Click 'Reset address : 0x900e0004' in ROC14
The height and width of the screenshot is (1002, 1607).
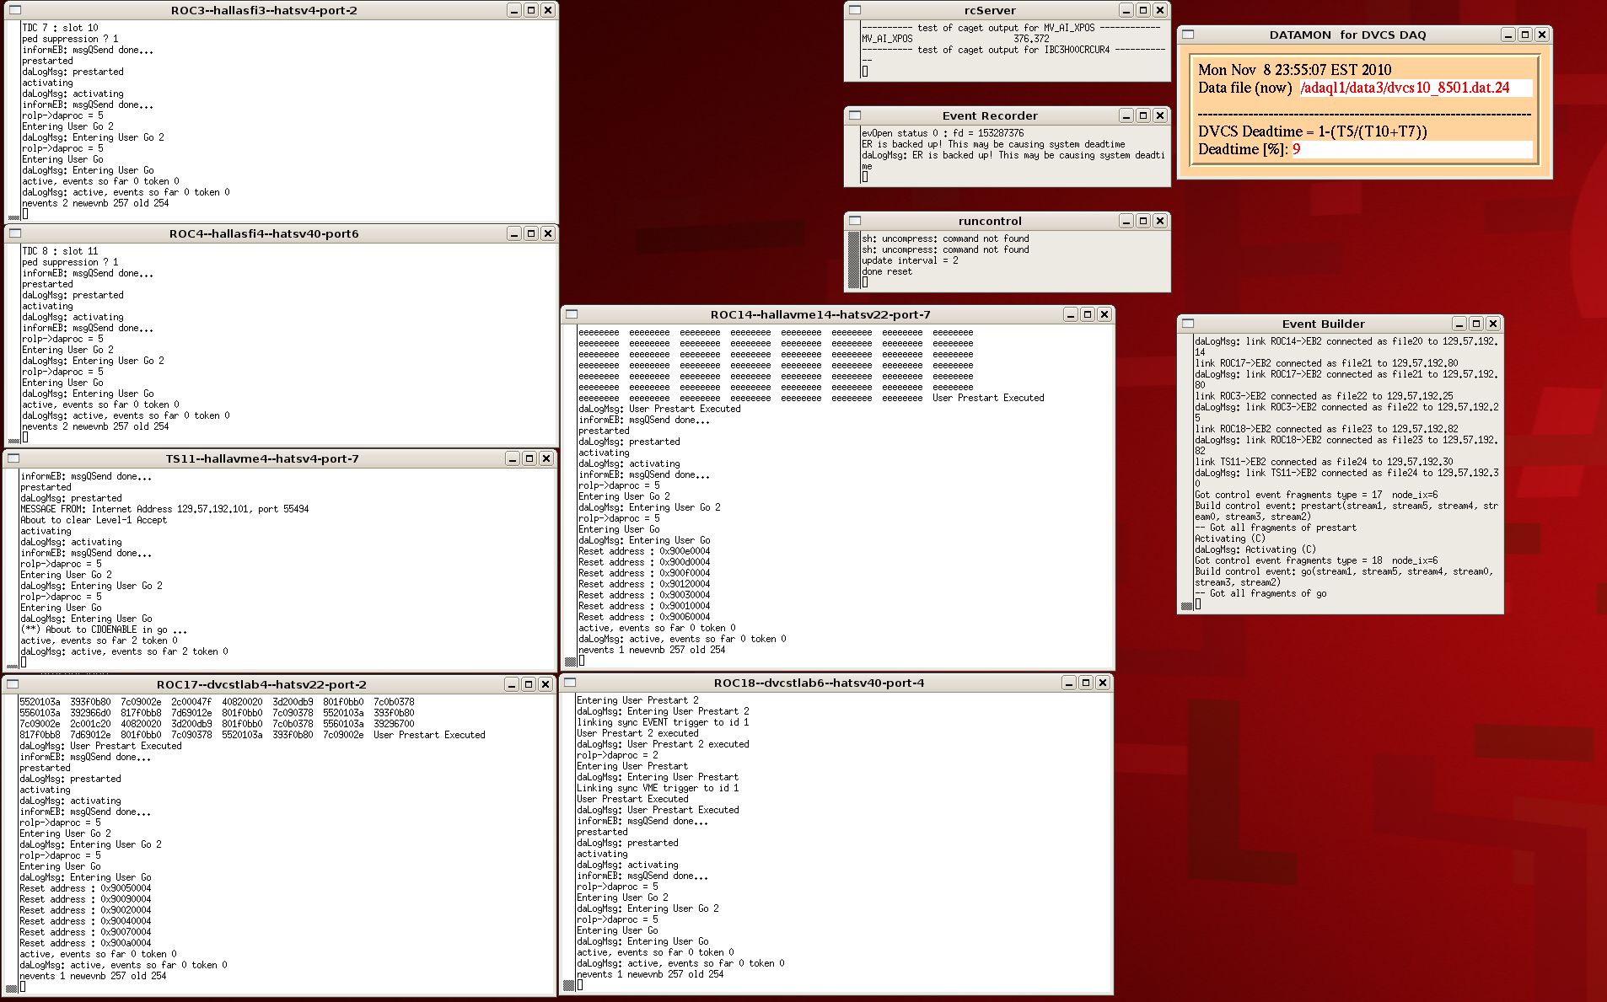coord(644,551)
